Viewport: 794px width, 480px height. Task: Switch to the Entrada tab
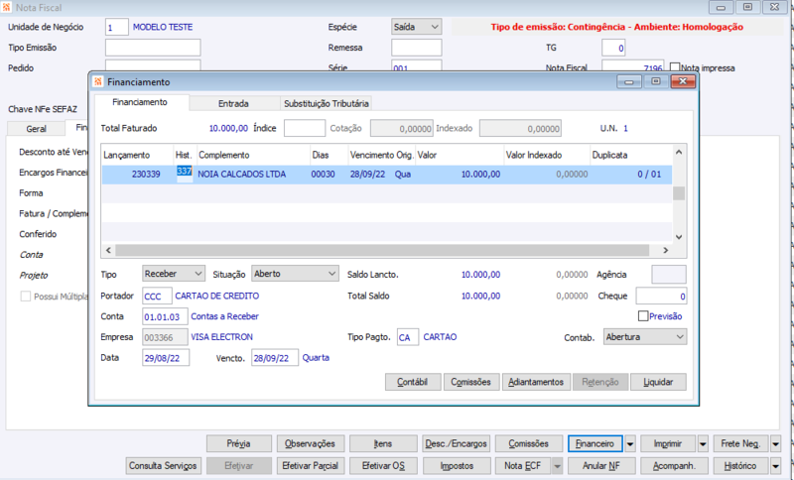[x=233, y=103]
